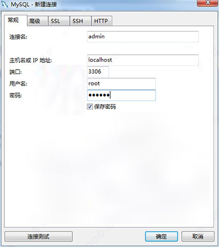The image size is (219, 247).
Task: Click the host field showing localhost
Action: (143, 60)
